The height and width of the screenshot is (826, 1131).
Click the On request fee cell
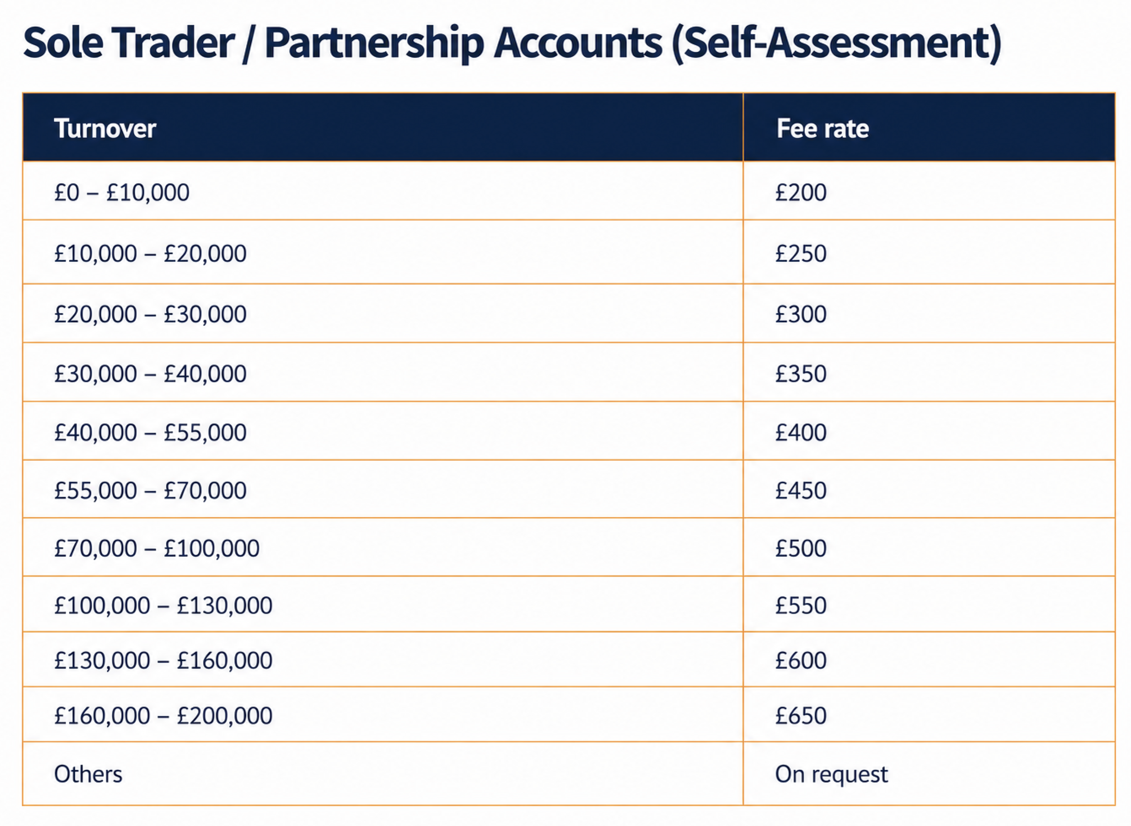point(929,774)
